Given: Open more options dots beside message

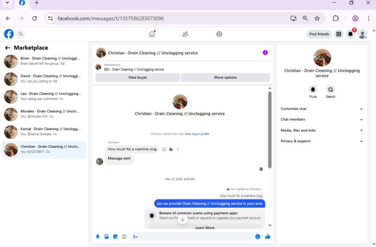Looking at the screenshot, I should (178, 149).
